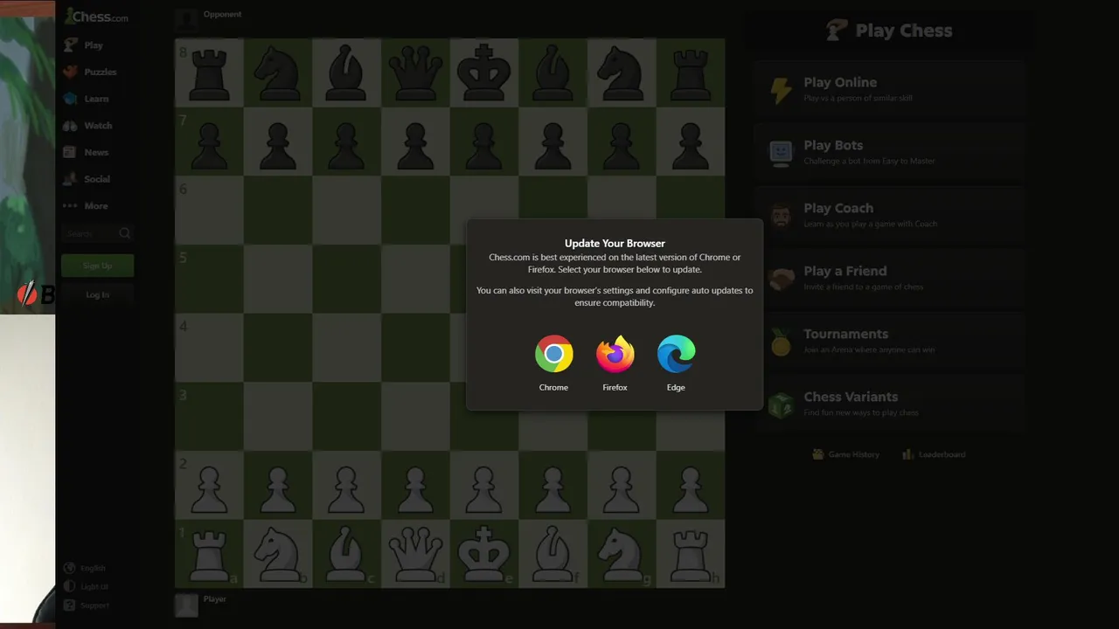
Task: Choose Play Online option
Action: [x=890, y=90]
